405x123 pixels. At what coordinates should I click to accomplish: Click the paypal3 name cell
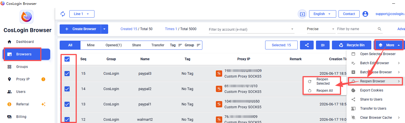click(x=145, y=74)
